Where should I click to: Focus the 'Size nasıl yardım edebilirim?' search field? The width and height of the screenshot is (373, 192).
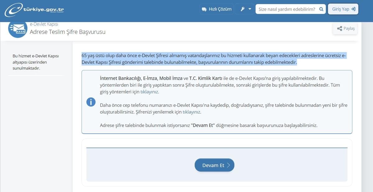click(x=287, y=9)
